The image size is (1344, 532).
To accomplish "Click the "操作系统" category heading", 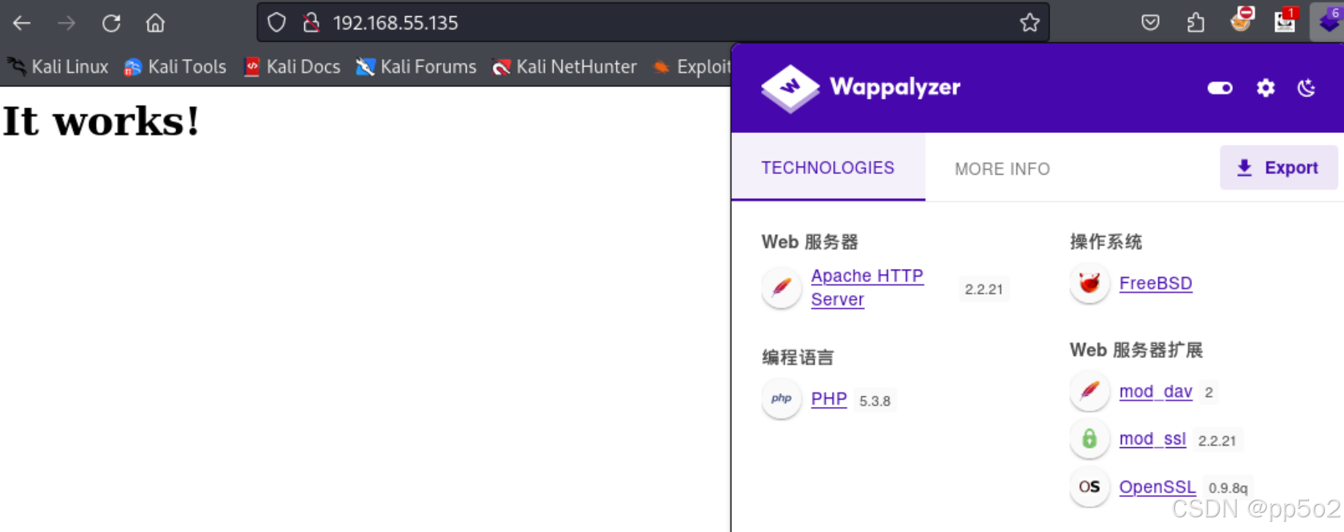I will pos(1106,242).
